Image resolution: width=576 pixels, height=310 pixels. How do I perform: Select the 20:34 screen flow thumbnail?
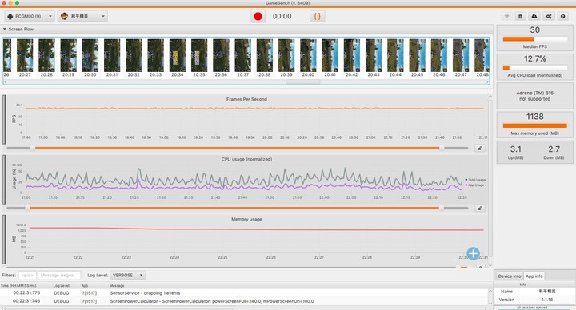point(178,58)
